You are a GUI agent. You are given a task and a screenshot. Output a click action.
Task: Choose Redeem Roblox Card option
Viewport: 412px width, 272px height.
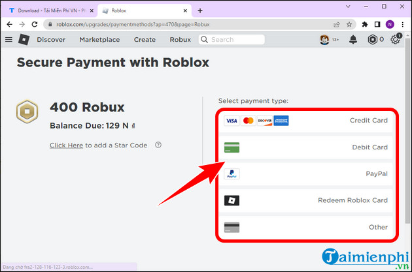[306, 200]
